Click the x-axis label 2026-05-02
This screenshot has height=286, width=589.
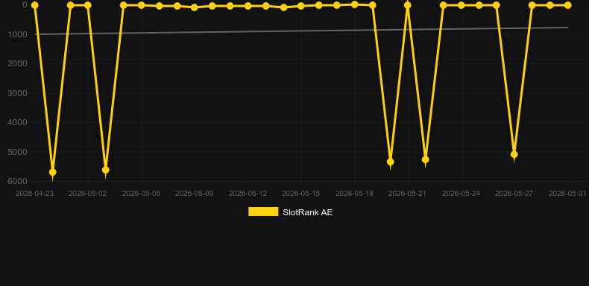[x=87, y=194]
